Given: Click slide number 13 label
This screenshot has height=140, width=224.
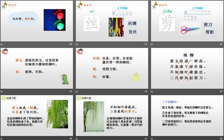Looking at the screenshot, I should coord(71,91).
